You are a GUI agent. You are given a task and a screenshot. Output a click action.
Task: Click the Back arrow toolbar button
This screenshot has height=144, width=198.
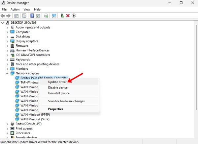(3, 16)
